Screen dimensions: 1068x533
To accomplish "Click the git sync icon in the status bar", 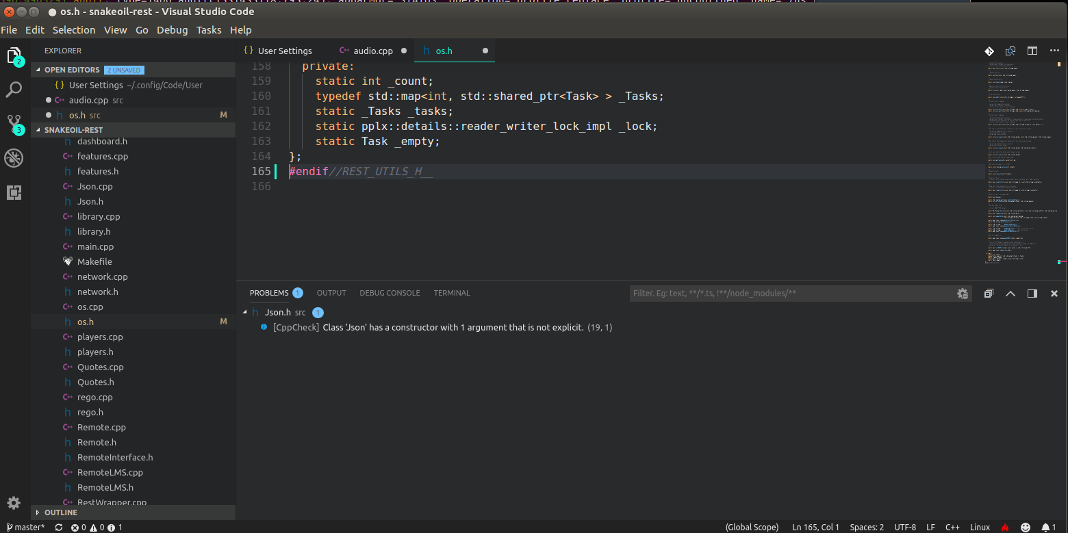I will (x=59, y=528).
